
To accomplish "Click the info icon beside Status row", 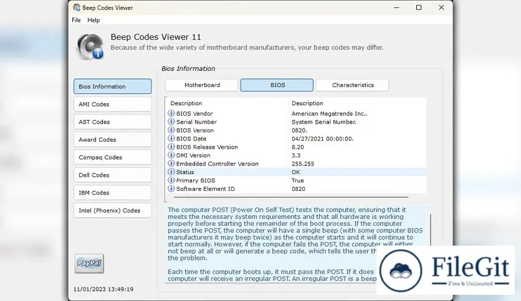I will tap(171, 172).
